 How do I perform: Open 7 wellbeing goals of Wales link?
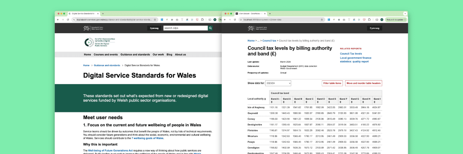pyautogui.click(x=147, y=138)
